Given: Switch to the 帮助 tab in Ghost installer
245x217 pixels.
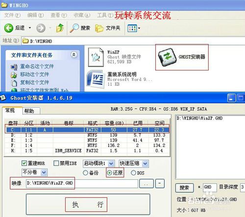Looking at the screenshot, I should pos(31,111).
